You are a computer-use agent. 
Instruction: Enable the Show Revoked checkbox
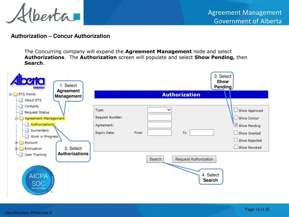[236, 147]
